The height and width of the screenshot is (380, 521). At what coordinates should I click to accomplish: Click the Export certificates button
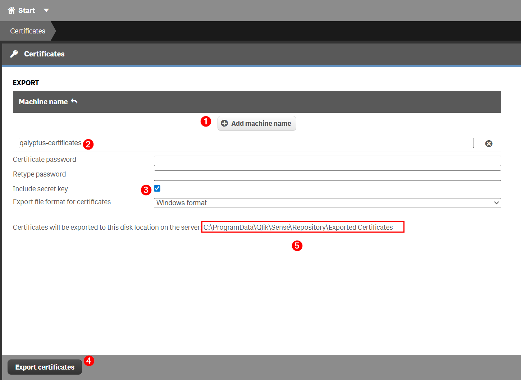44,367
